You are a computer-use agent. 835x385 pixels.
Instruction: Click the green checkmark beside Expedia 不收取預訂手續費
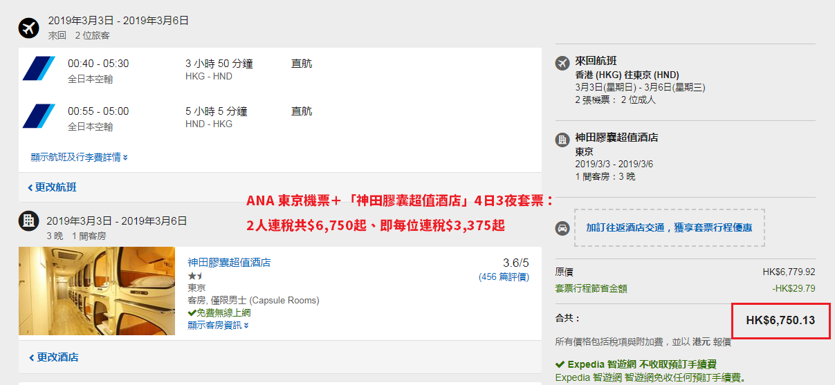pos(560,364)
